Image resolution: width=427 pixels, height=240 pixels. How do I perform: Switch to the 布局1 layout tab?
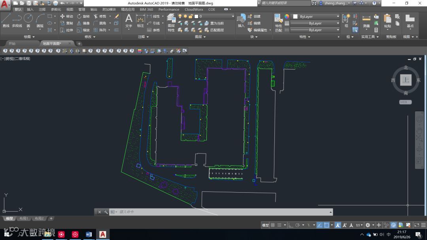click(x=25, y=218)
